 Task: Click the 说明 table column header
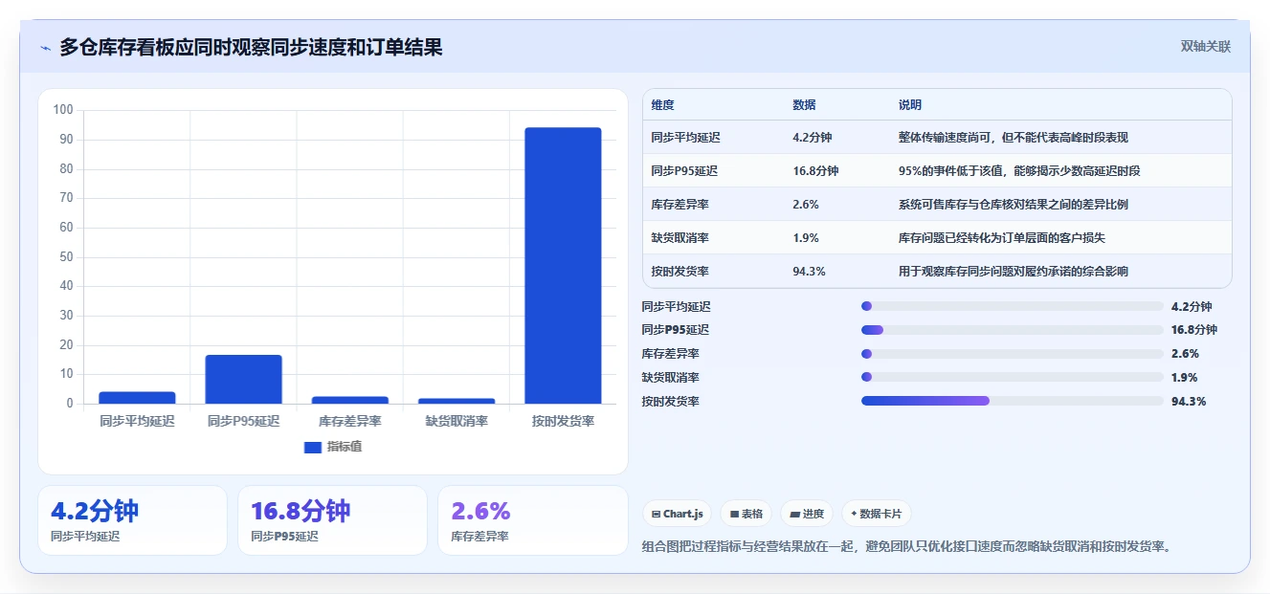click(909, 105)
